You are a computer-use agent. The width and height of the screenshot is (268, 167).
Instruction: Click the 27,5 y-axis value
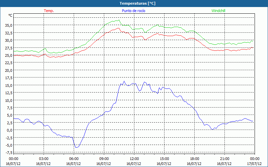[x=9, y=48]
